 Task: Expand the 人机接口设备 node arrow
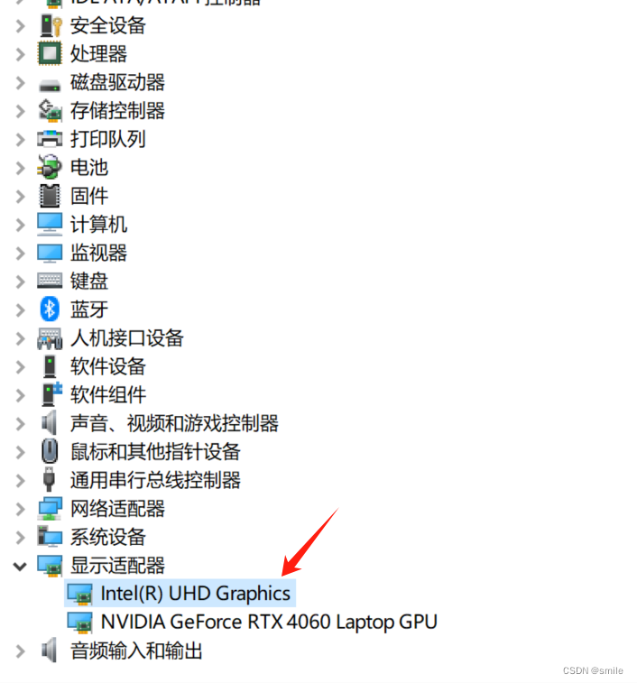click(20, 338)
